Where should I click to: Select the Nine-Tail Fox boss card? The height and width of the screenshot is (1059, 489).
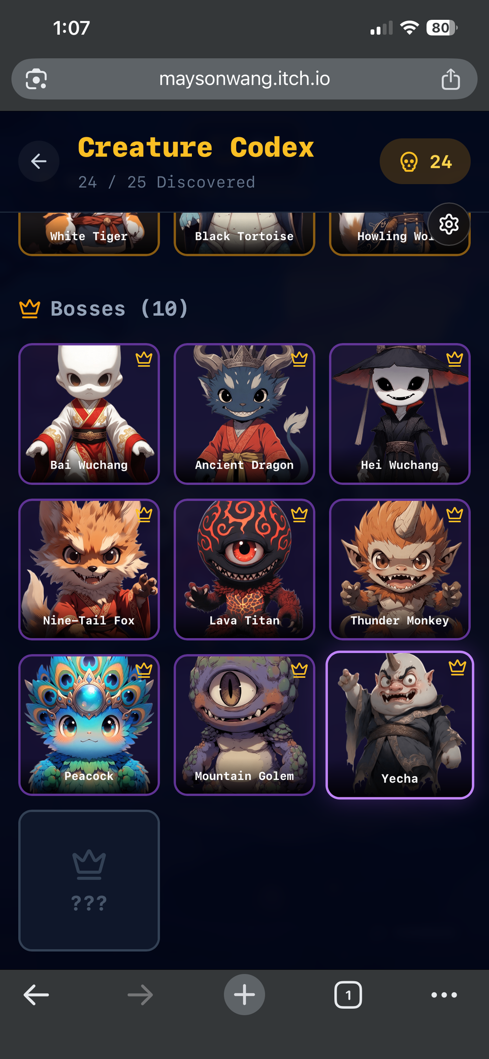pos(89,569)
